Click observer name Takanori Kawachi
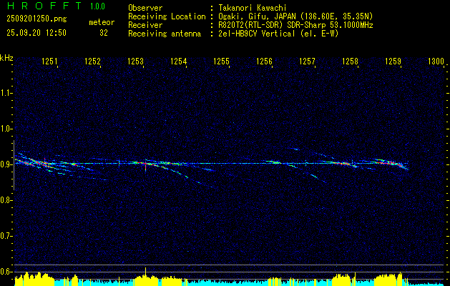This screenshot has width=450, height=286. click(253, 8)
